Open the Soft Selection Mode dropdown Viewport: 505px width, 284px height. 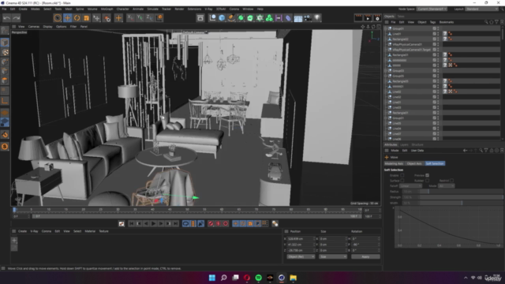(x=446, y=186)
